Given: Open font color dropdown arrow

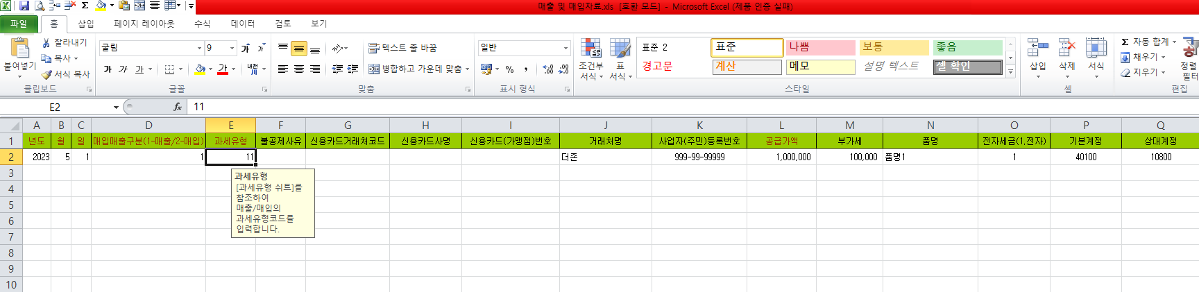Looking at the screenshot, I should pyautogui.click(x=234, y=69).
